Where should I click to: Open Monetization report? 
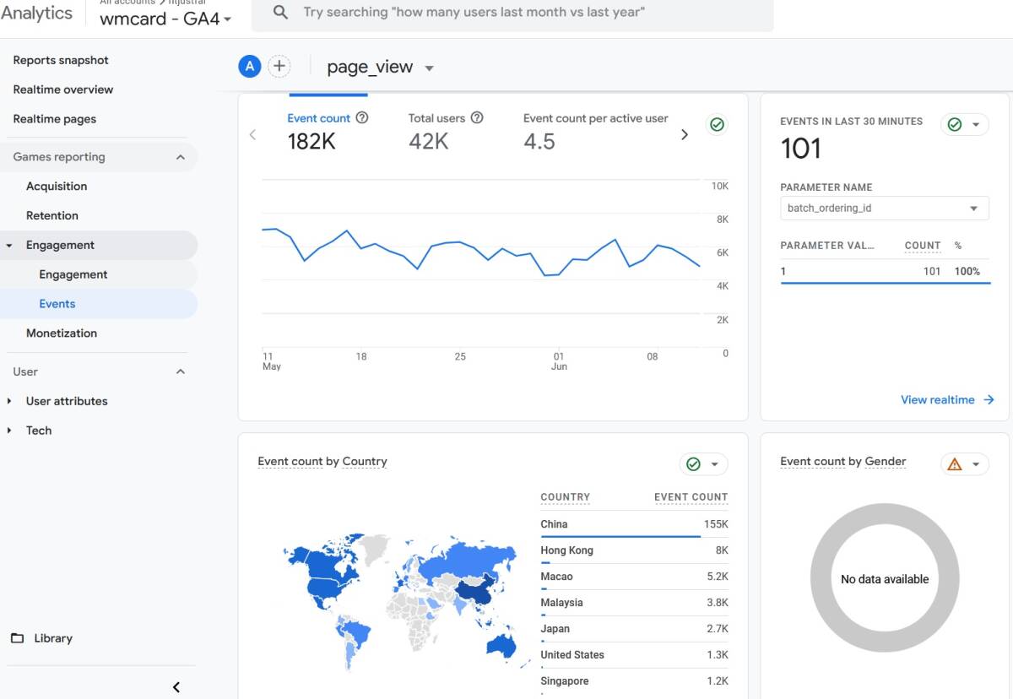62,333
